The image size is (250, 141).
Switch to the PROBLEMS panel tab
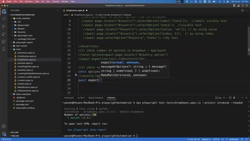(69, 98)
